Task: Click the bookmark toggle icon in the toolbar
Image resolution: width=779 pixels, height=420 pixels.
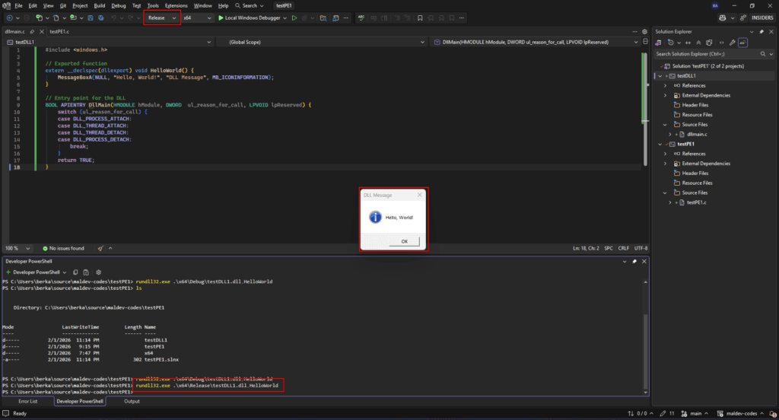Action: 420,17
